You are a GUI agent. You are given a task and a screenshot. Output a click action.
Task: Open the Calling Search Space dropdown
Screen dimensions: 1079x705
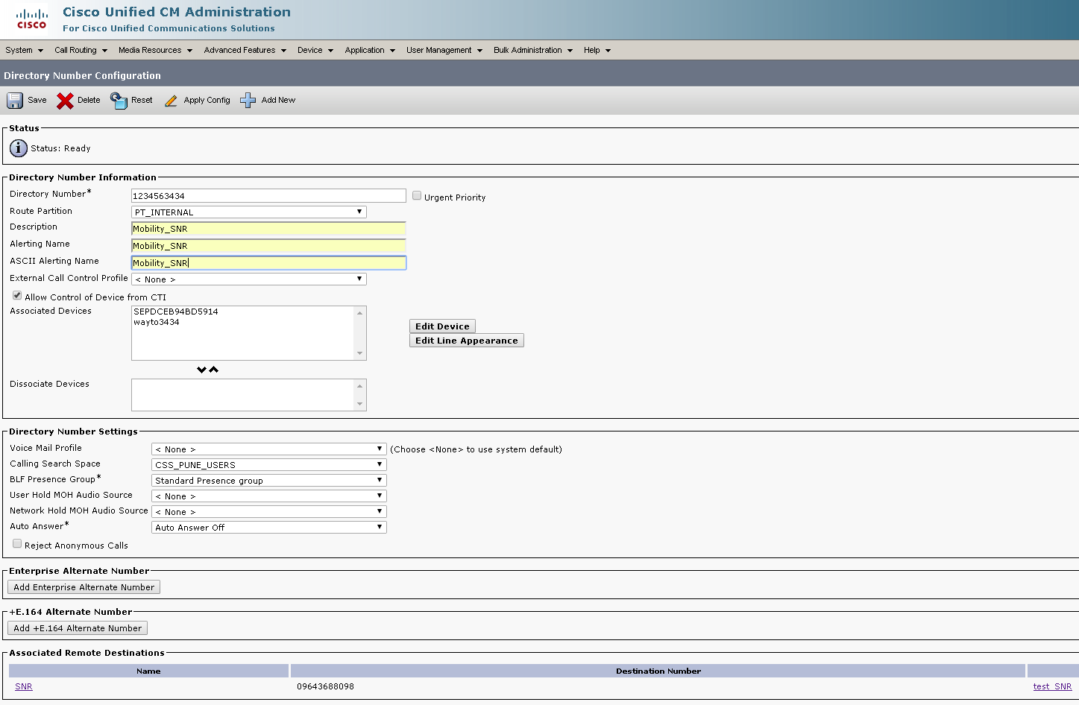[269, 465]
